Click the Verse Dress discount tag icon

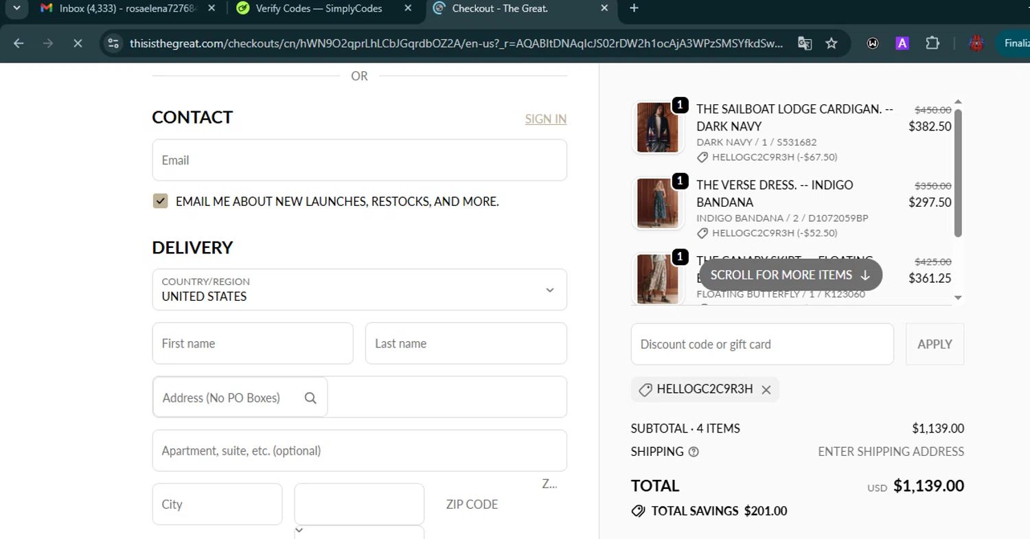point(702,233)
